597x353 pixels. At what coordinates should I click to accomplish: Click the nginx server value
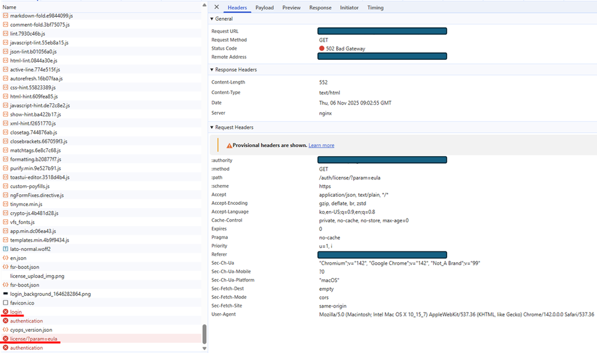pos(326,113)
